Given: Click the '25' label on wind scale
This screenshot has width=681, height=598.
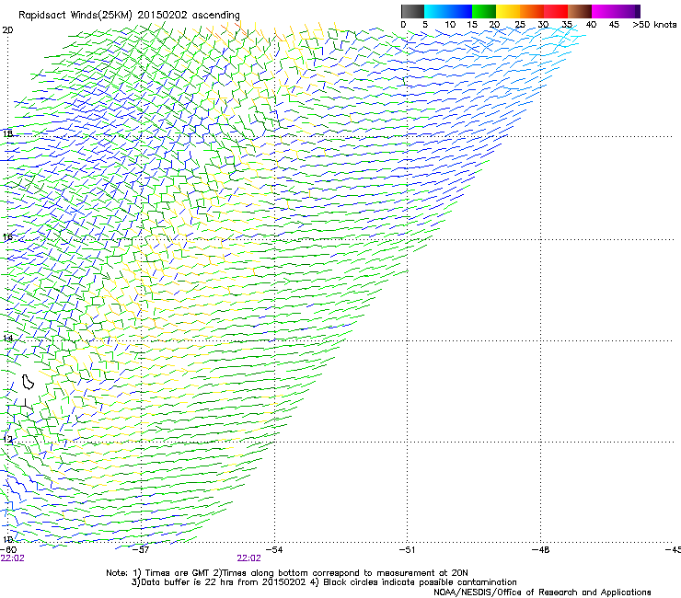Looking at the screenshot, I should pyautogui.click(x=520, y=25).
